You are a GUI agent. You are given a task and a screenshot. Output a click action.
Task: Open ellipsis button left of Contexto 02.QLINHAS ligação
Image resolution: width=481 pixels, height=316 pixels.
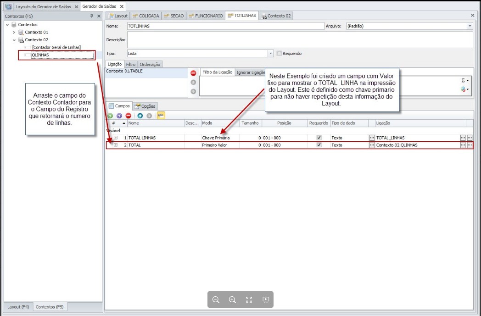click(372, 145)
